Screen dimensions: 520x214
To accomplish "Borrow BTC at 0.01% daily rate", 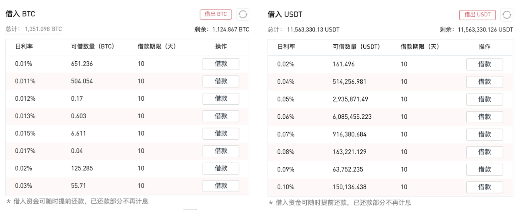I will click(x=221, y=64).
